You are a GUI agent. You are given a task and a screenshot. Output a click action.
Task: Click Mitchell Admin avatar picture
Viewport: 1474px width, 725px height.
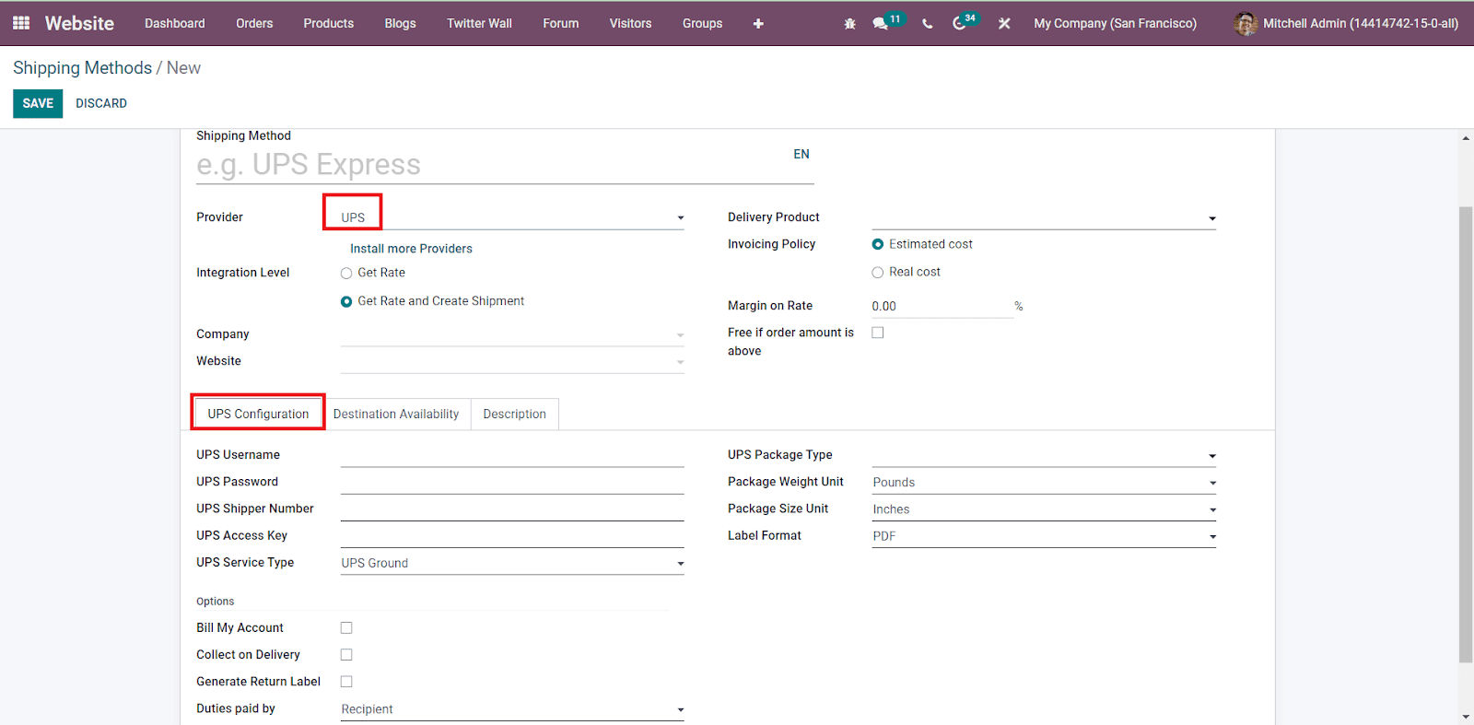(1246, 24)
